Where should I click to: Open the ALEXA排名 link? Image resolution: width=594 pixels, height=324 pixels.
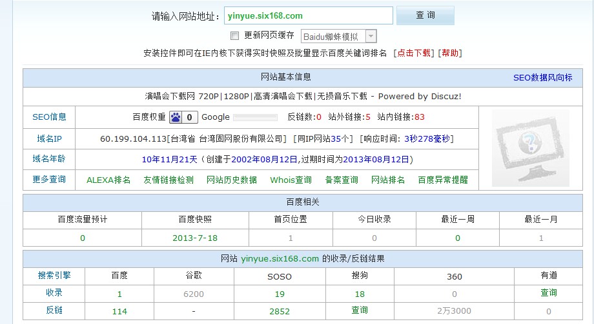(x=108, y=180)
